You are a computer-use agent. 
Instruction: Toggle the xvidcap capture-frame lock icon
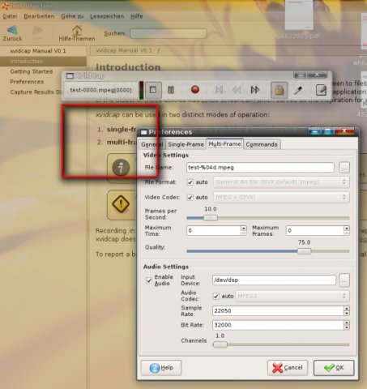click(279, 90)
